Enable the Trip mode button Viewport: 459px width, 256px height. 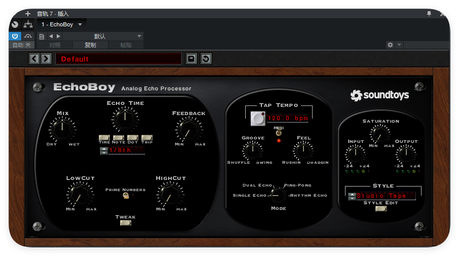click(147, 138)
